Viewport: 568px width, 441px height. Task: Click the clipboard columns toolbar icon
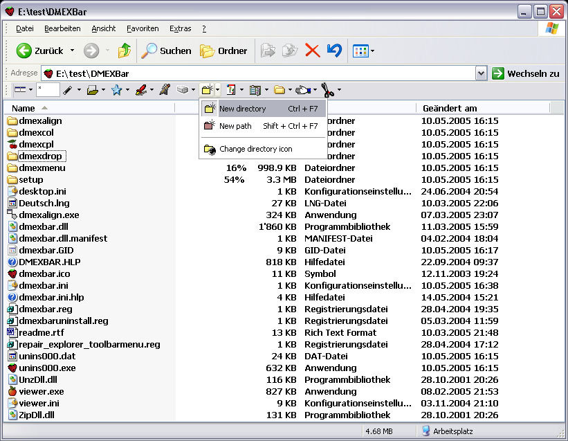(x=255, y=90)
